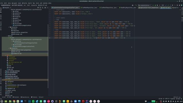Click Search Everywhere magnifier icon
Screen dimensions: 183x103
pos(177,5)
